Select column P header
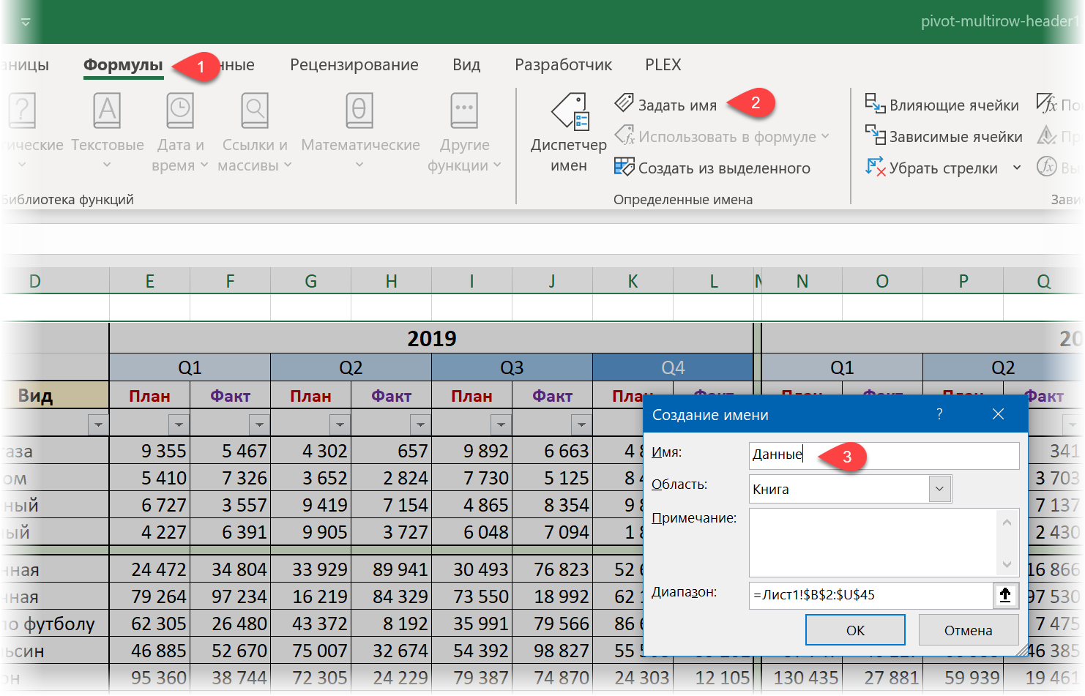This screenshot has height=696, width=1085. click(963, 281)
